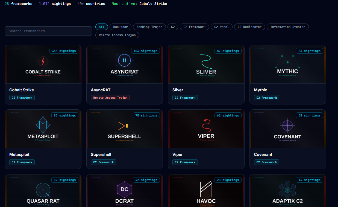This screenshot has height=207, width=338.
Task: Click the SUPERSHELL thumbnail title text
Action: point(124,136)
